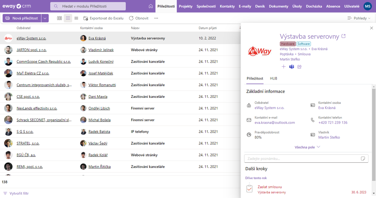Sort by Kontaktní osoba column header
Image resolution: width=376 pixels, height=198 pixels.
[91, 28]
